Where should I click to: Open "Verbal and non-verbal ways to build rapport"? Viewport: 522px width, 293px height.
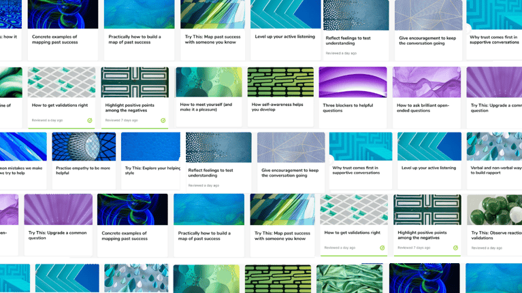495,170
